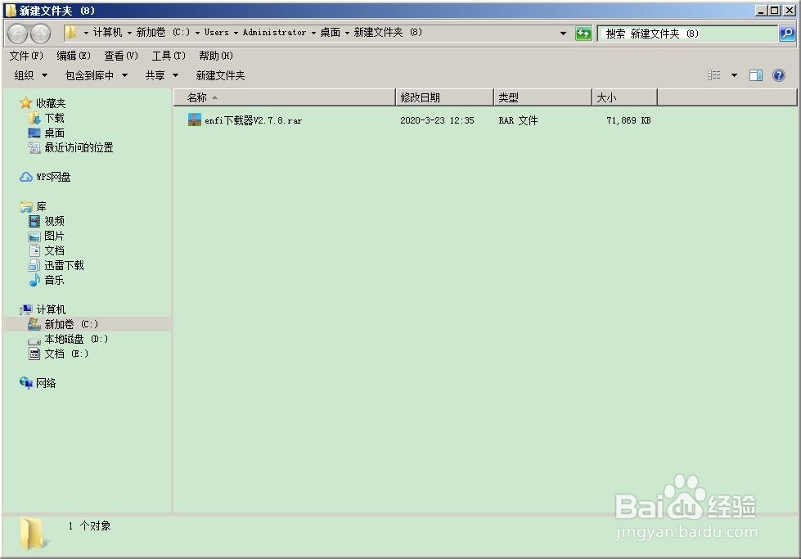801x559 pixels.
Task: Click Users in the address path
Action: pyautogui.click(x=217, y=32)
